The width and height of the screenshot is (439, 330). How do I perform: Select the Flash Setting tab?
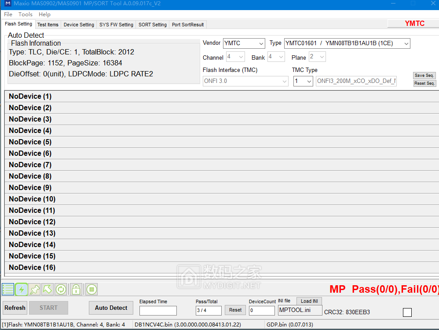click(18, 24)
